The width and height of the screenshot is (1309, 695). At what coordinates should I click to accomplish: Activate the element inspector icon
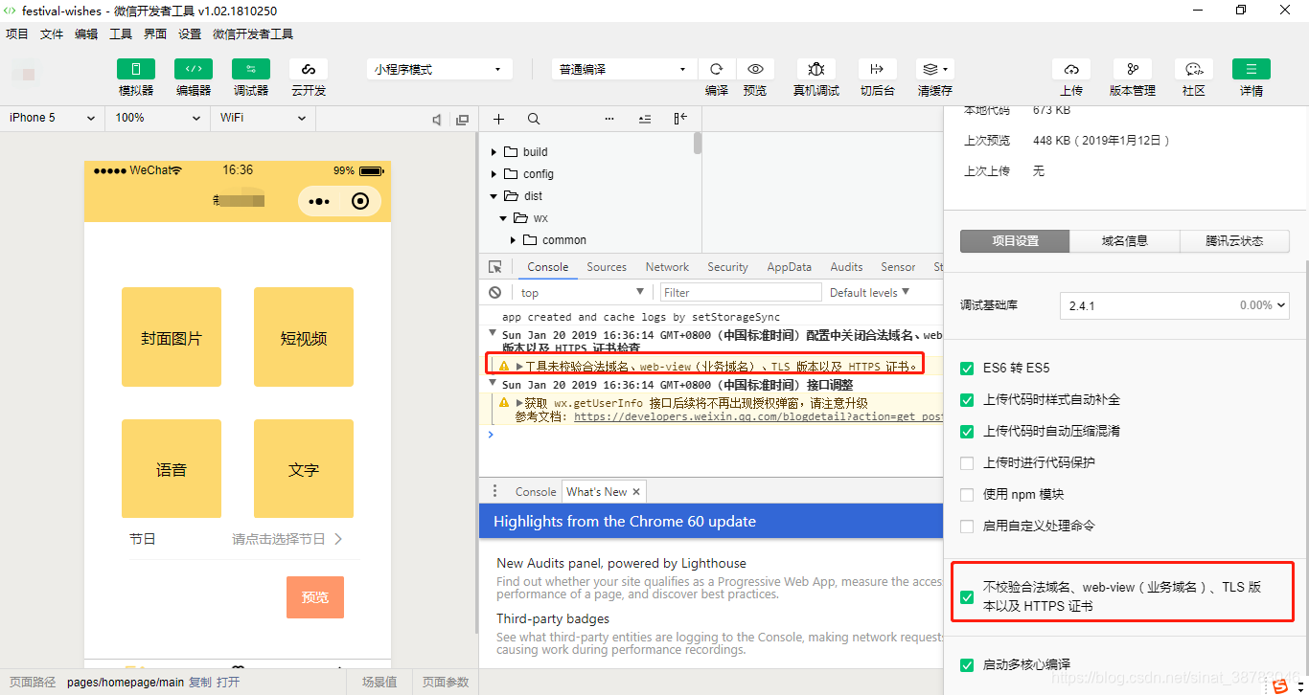click(x=495, y=267)
